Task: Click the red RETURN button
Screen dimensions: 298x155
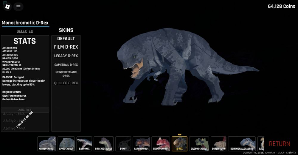Action: (x=280, y=144)
